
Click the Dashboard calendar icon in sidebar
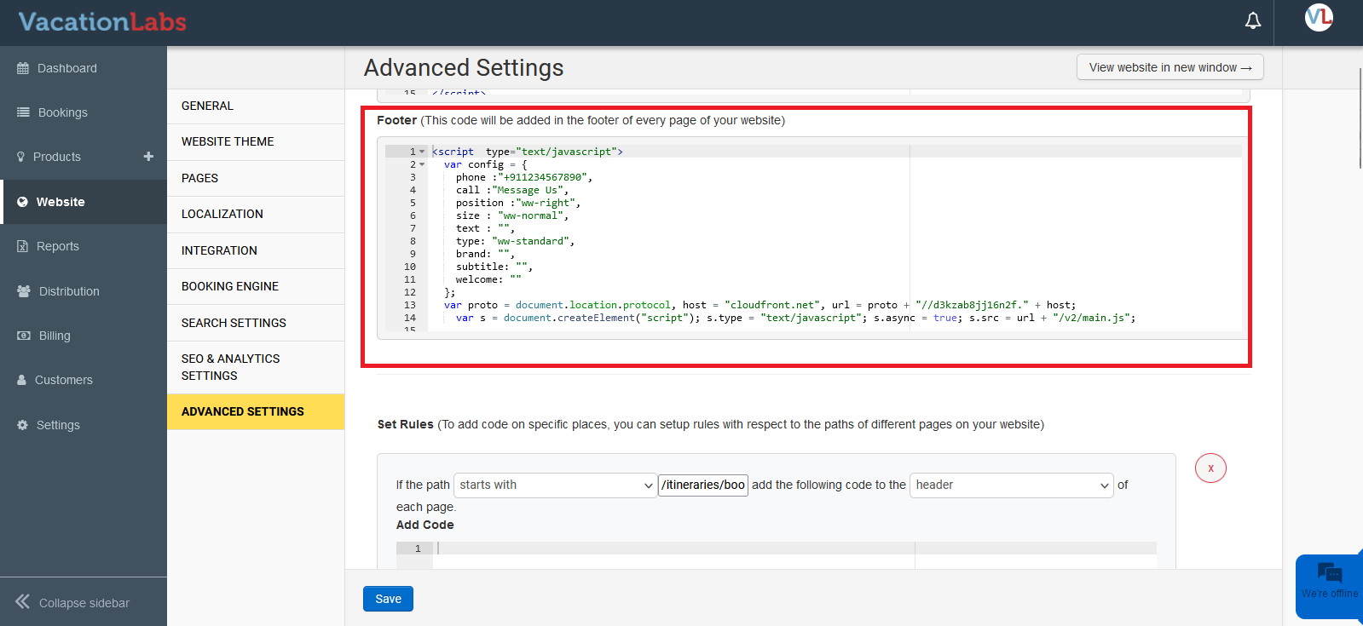[23, 68]
